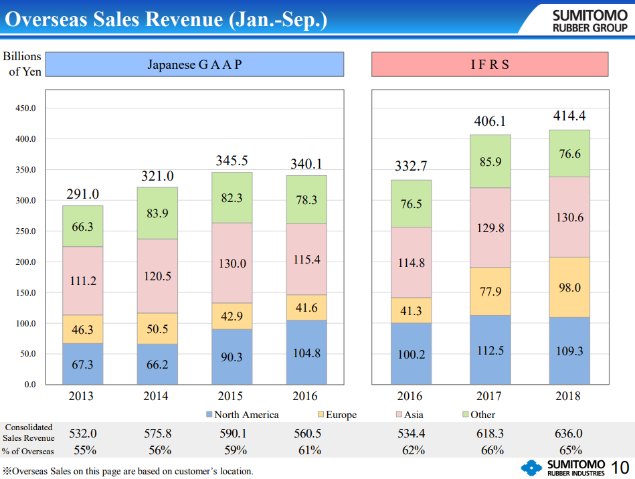
Task: Click the 120.5 Asia bar segment
Action: 157,276
